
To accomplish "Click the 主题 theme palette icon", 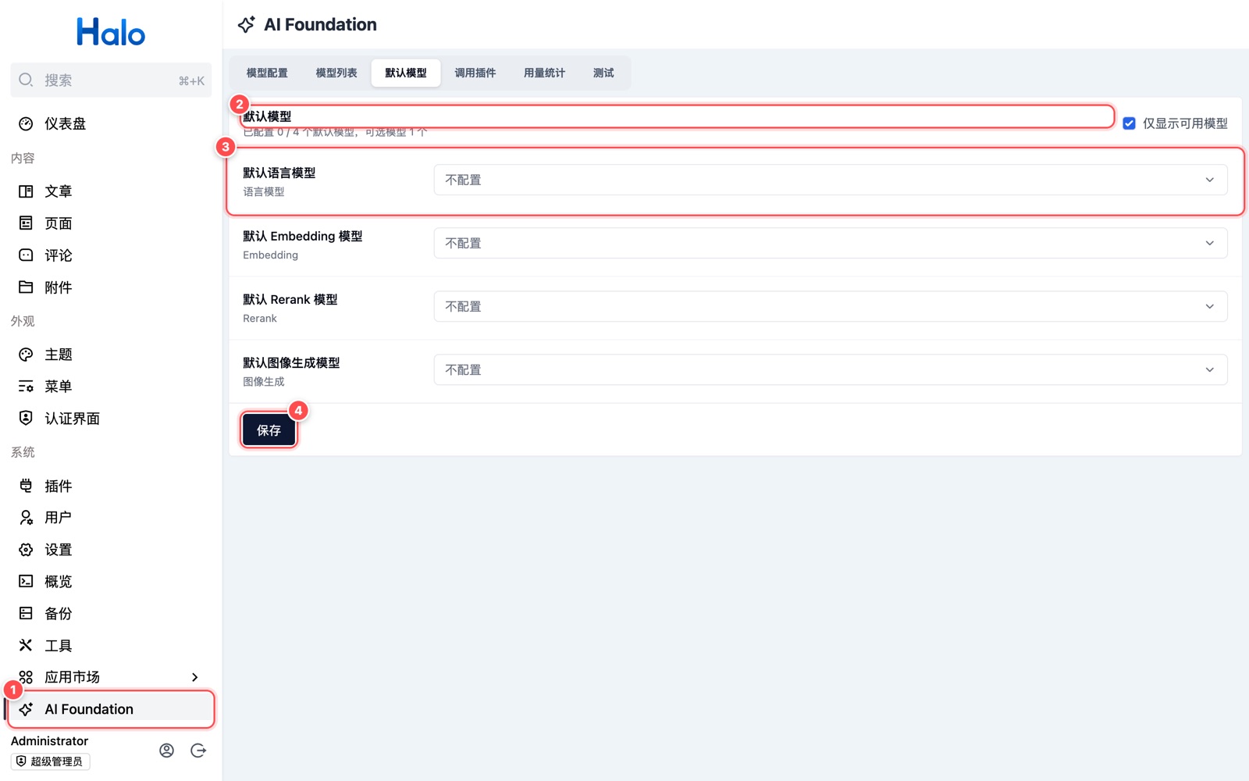I will 26,355.
